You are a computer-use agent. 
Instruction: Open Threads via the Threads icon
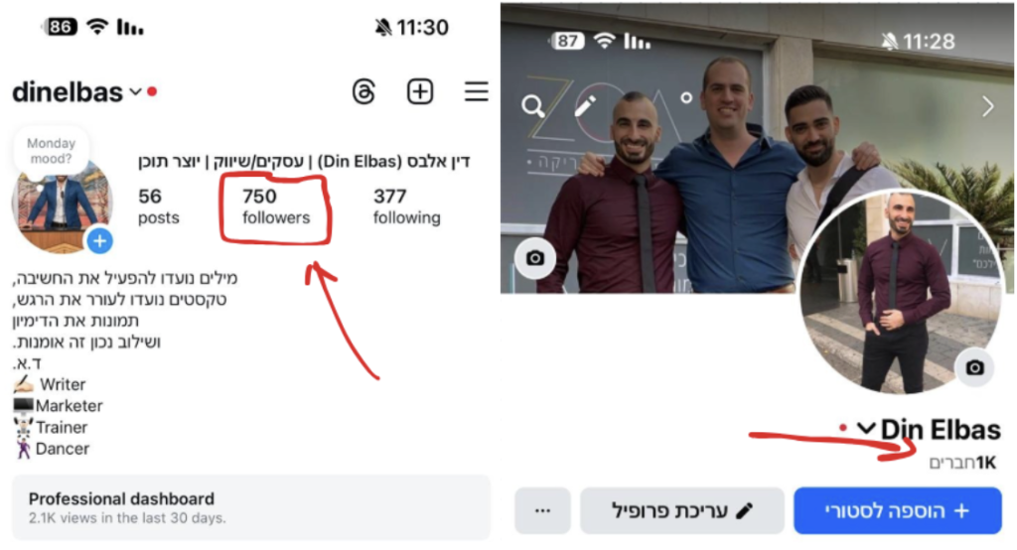pyautogui.click(x=363, y=91)
